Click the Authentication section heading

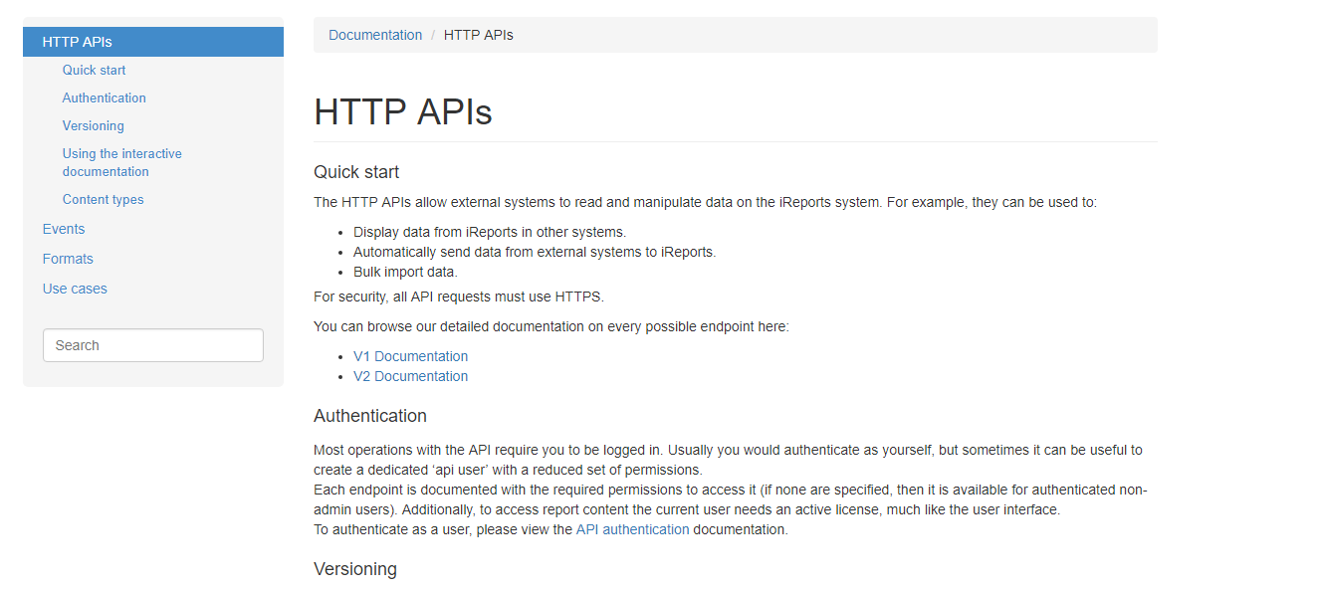pos(369,415)
